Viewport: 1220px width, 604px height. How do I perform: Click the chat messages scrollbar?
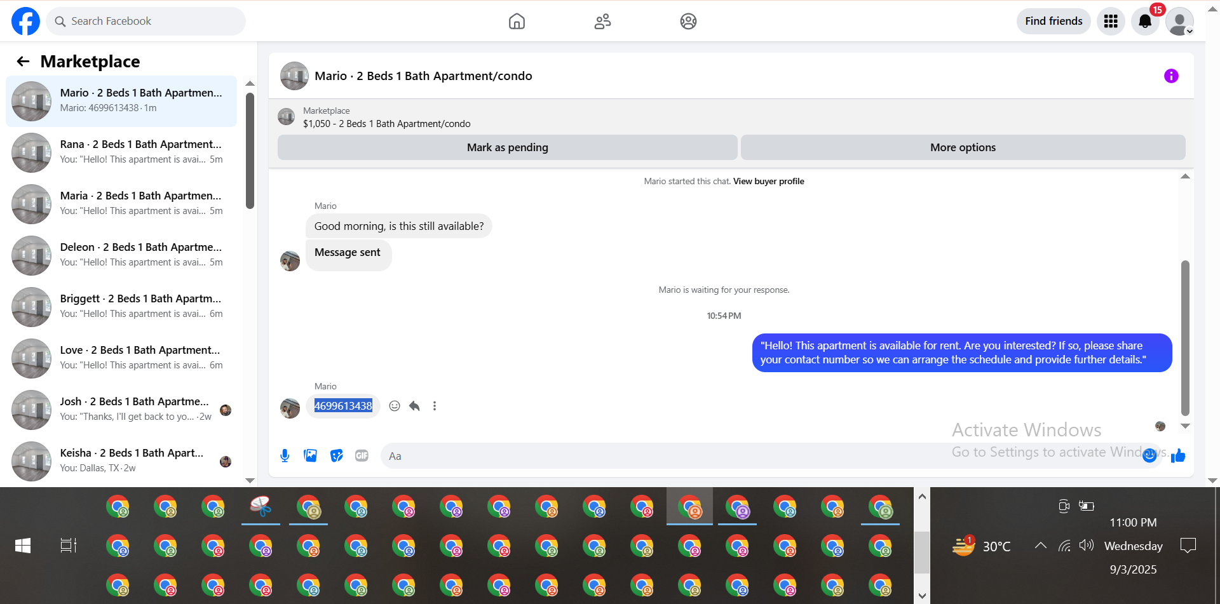1185,337
